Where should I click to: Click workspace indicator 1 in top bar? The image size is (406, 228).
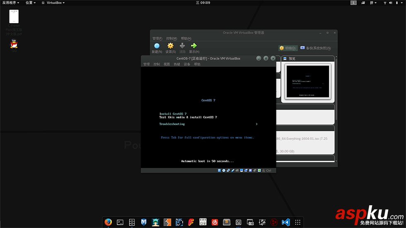click(353, 2)
